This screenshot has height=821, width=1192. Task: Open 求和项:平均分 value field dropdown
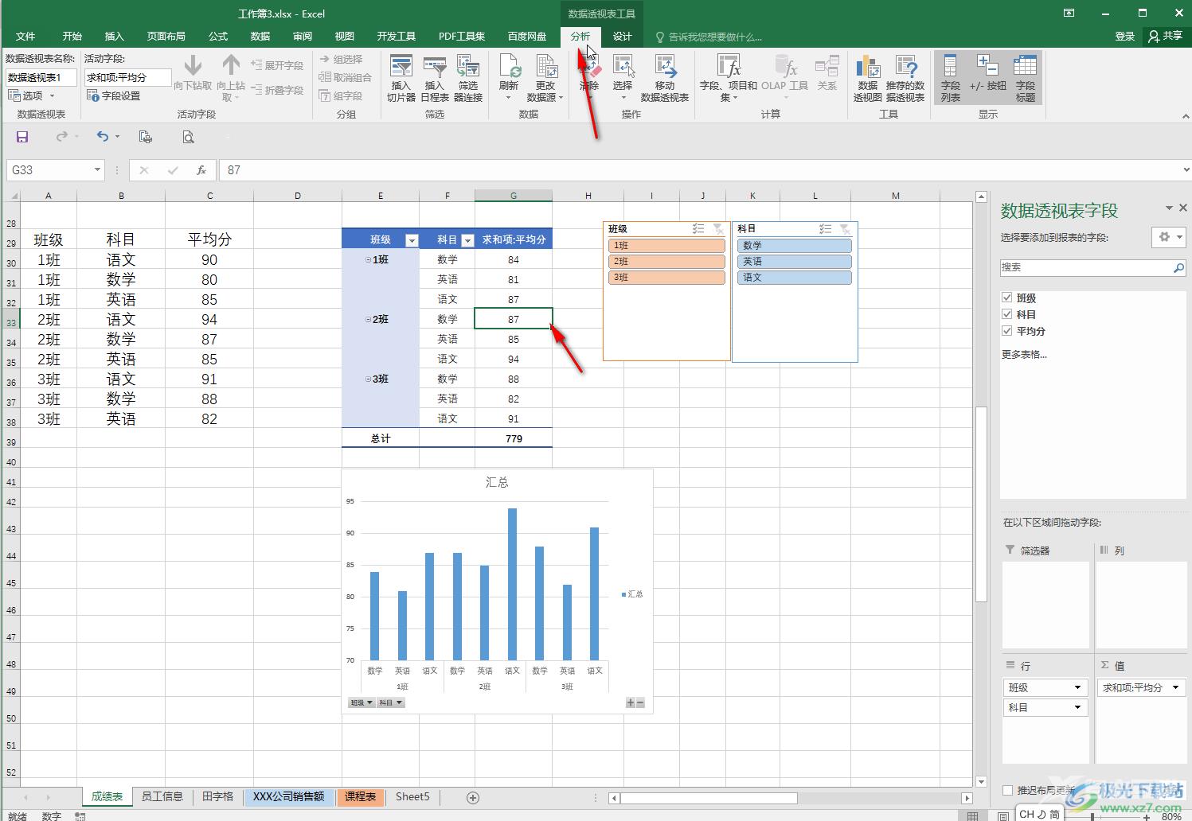click(1175, 687)
